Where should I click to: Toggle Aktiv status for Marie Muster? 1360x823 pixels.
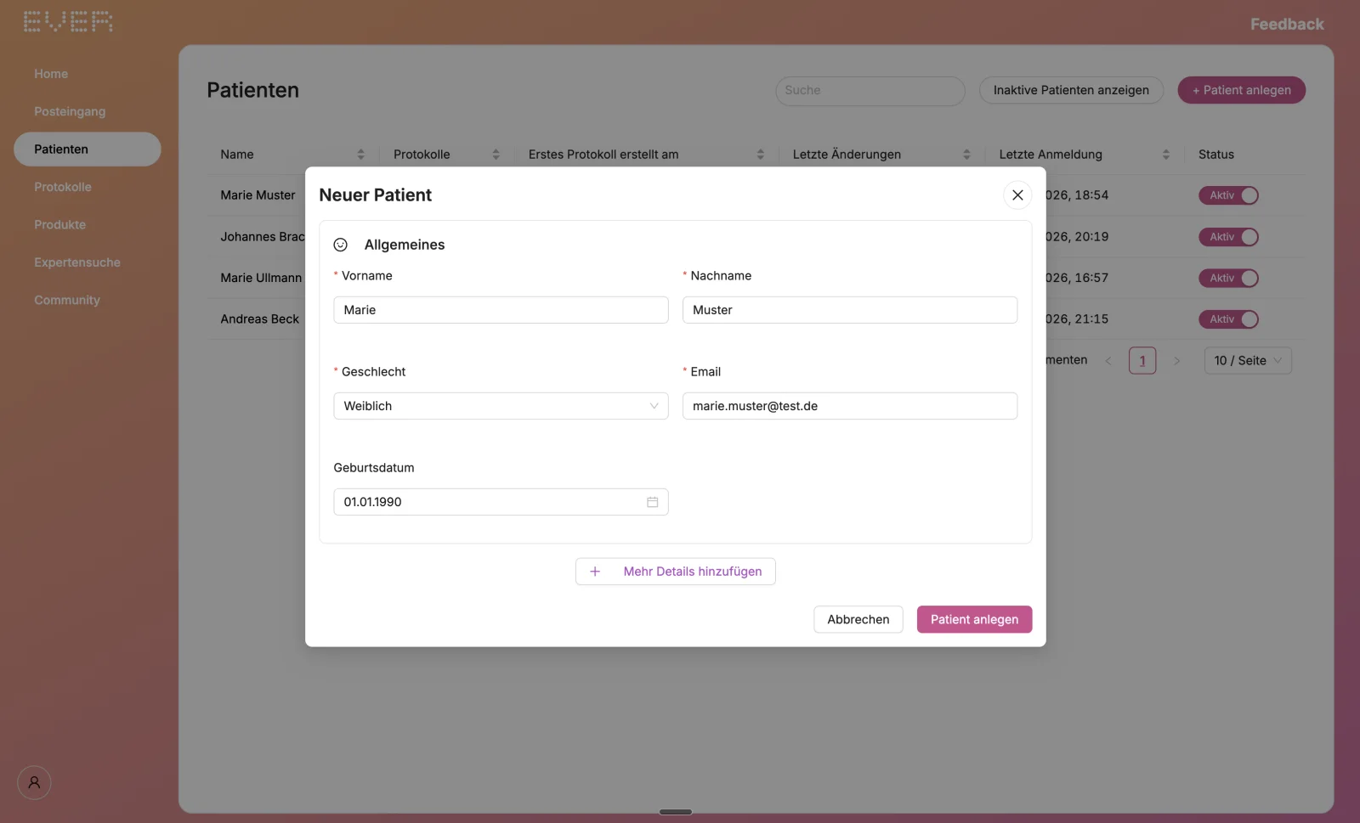(1228, 195)
